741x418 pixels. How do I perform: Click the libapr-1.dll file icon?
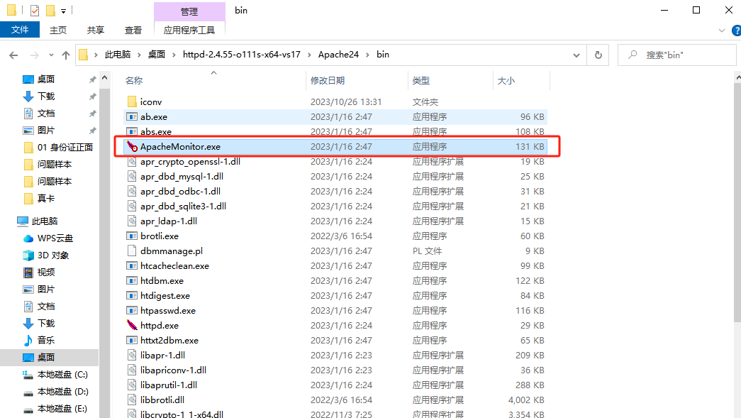point(132,355)
